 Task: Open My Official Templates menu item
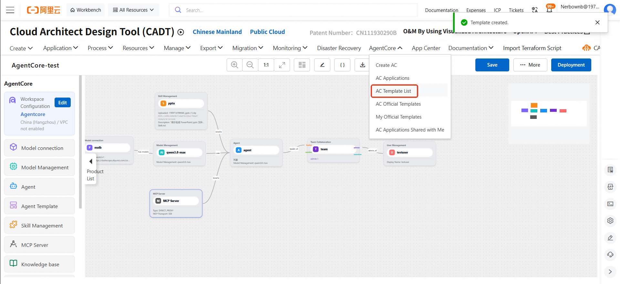click(398, 117)
